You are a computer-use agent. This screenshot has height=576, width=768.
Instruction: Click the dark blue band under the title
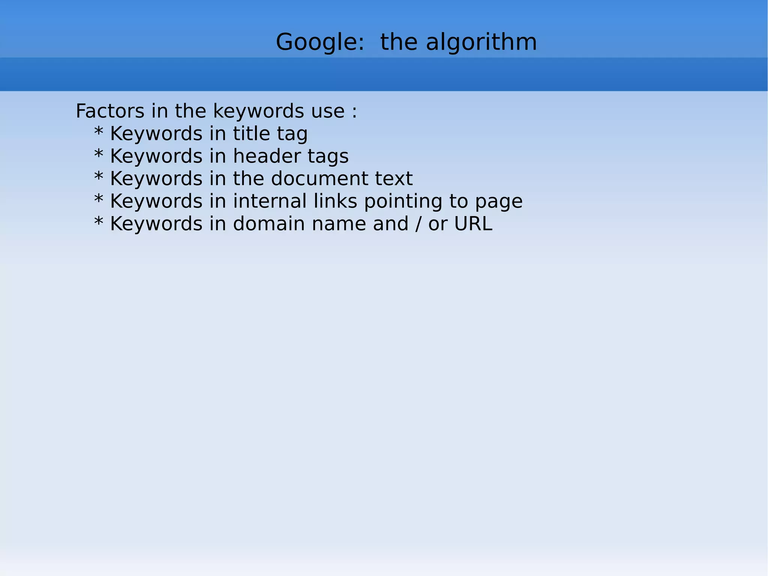pos(384,74)
